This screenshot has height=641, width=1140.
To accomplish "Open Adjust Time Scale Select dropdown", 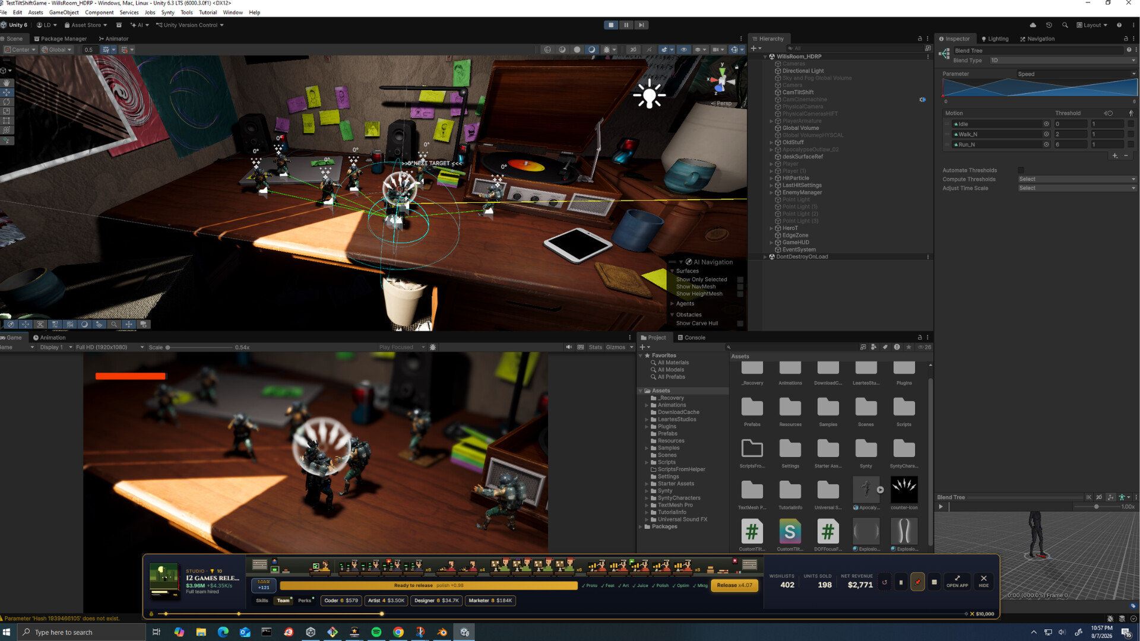I will coord(1076,188).
